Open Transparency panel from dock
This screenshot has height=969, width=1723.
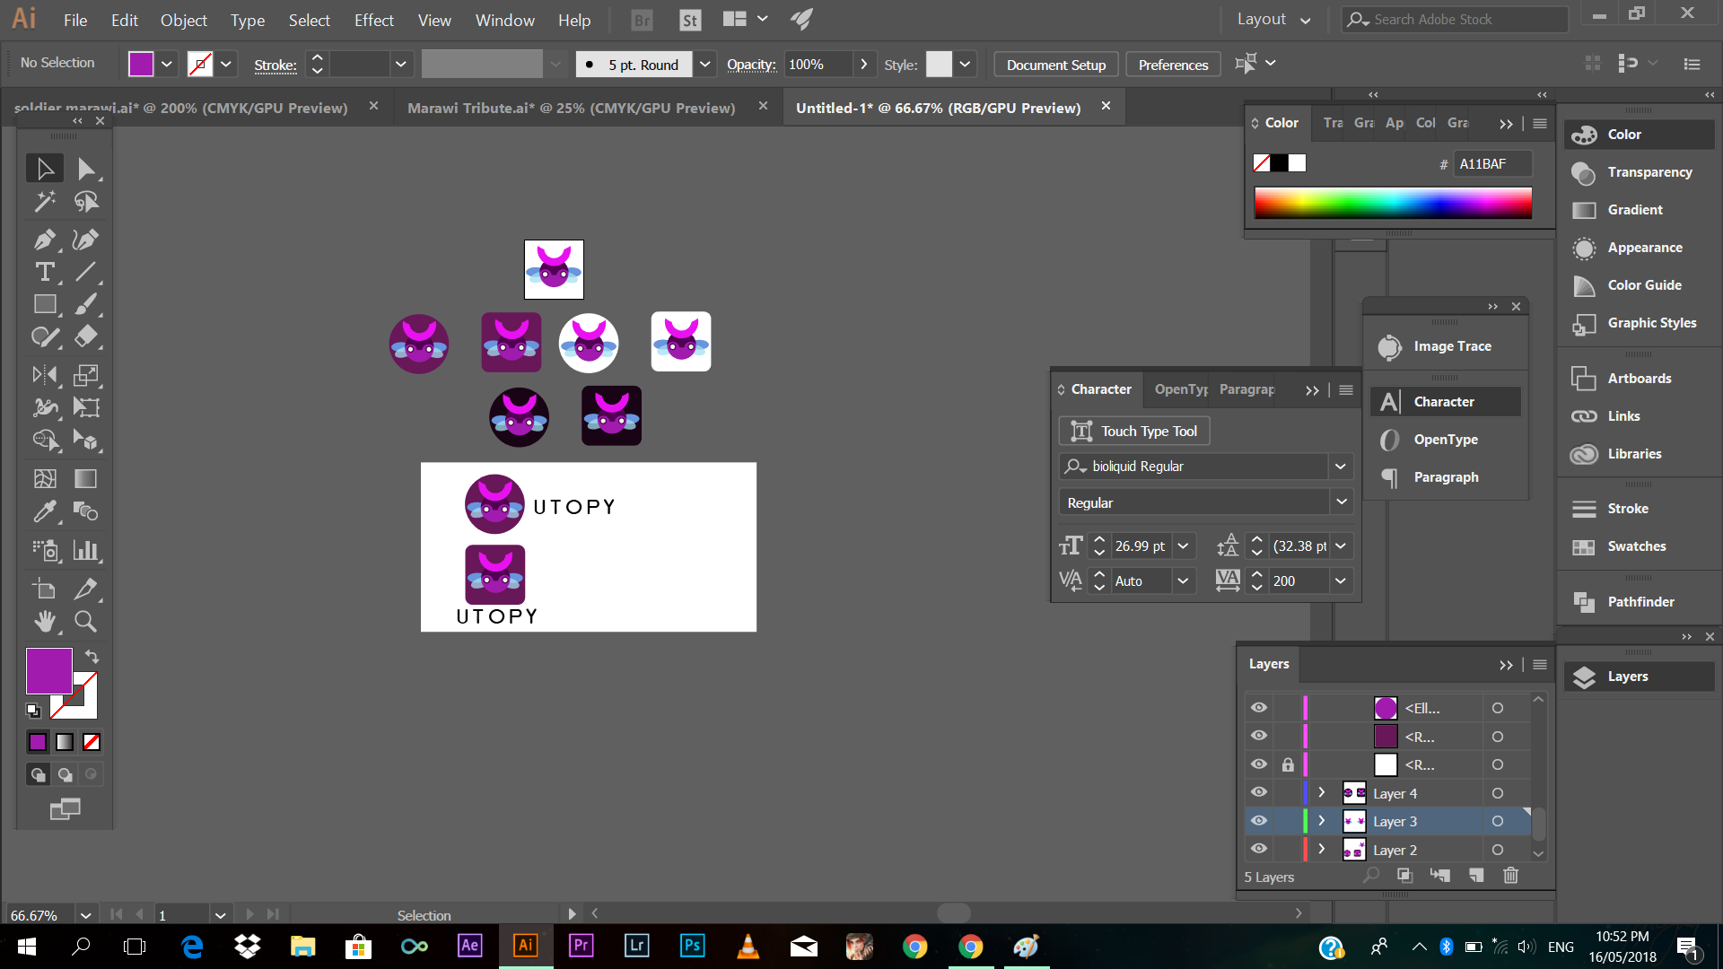tap(1639, 172)
